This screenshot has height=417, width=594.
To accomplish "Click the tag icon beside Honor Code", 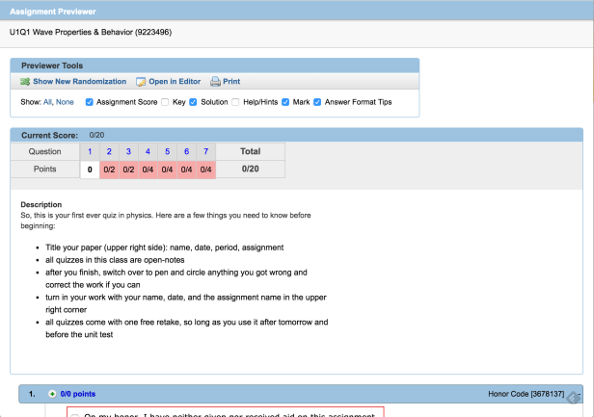I will 573,397.
